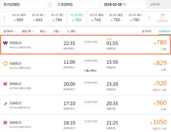The image size is (171, 132).
Task: Show earlier dates with left arrow
Action: 5,18
